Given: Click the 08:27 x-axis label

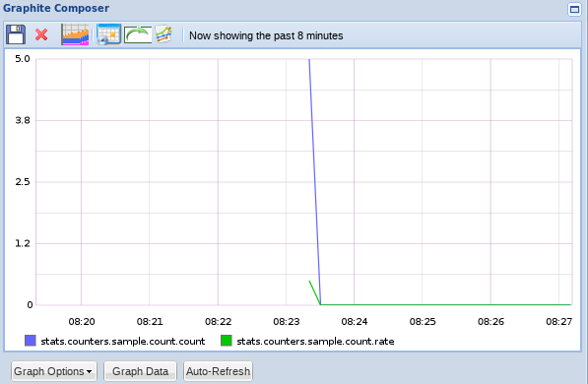Looking at the screenshot, I should click(x=559, y=321).
